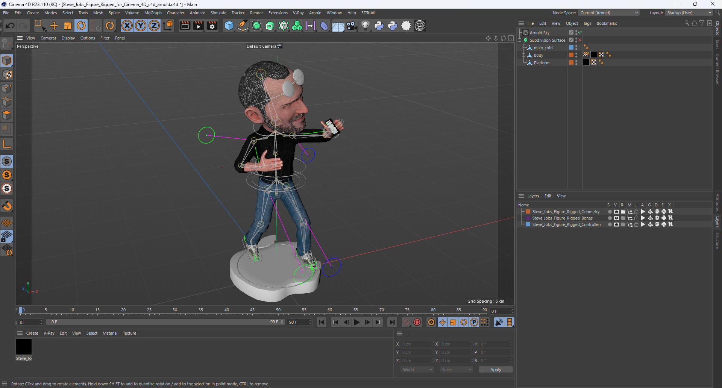Image resolution: width=722 pixels, height=388 pixels.
Task: Toggle lock for Steve_Jobs_Figure_Rigged_Bones layer
Action: [636, 218]
